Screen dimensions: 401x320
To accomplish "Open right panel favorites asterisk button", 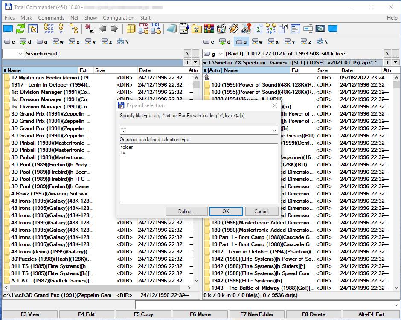I will 388,62.
